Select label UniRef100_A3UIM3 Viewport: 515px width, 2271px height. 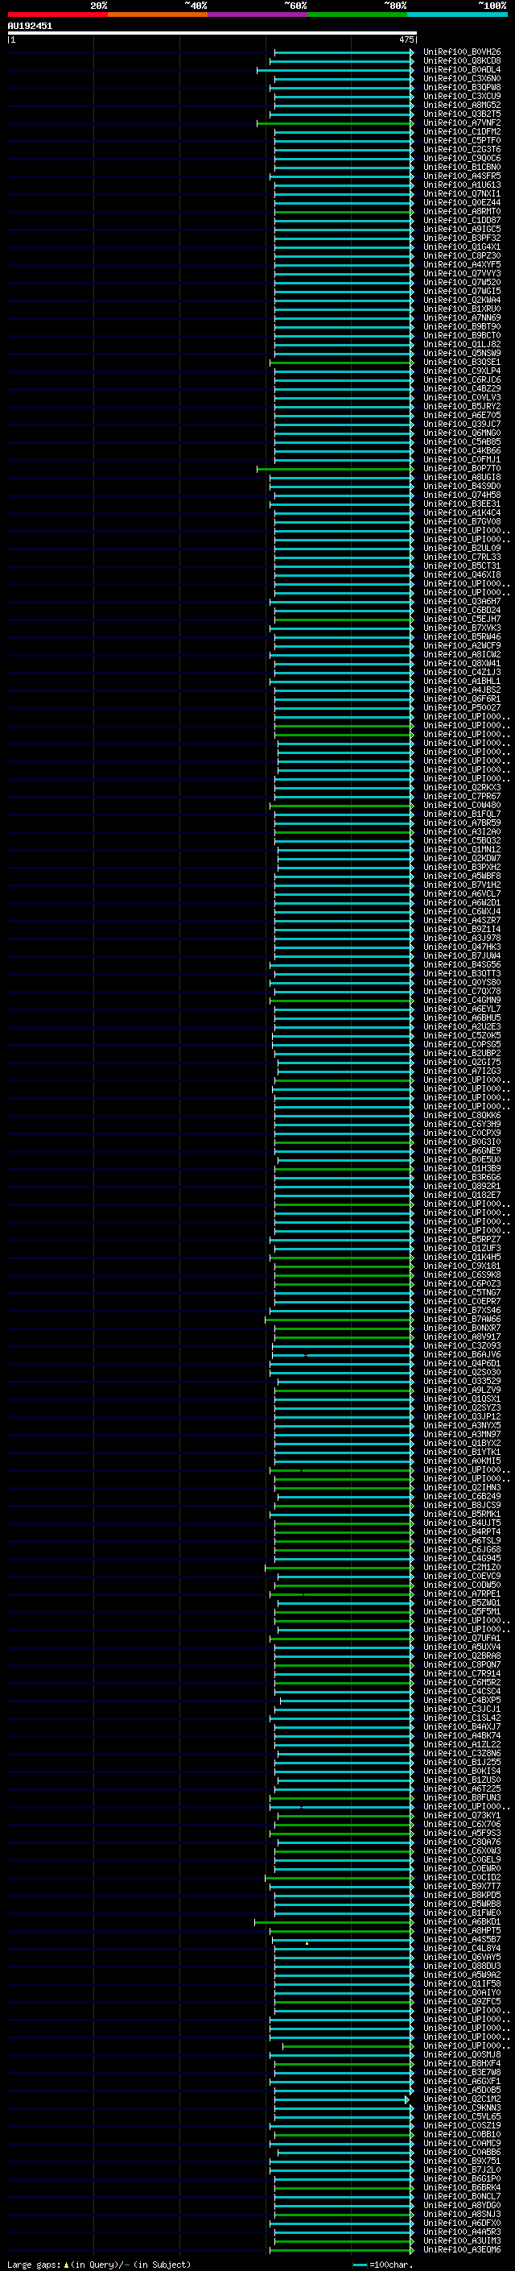coord(462,2240)
